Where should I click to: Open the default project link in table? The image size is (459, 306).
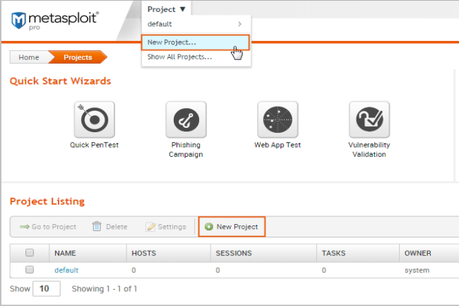point(66,270)
